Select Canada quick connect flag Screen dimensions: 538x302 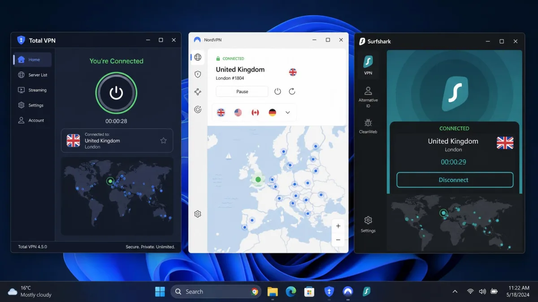click(x=255, y=112)
